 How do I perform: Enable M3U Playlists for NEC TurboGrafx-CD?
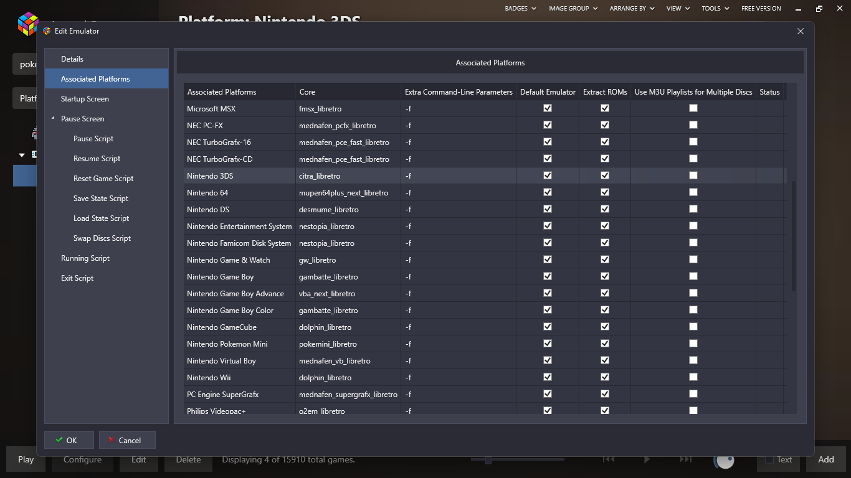pyautogui.click(x=693, y=159)
